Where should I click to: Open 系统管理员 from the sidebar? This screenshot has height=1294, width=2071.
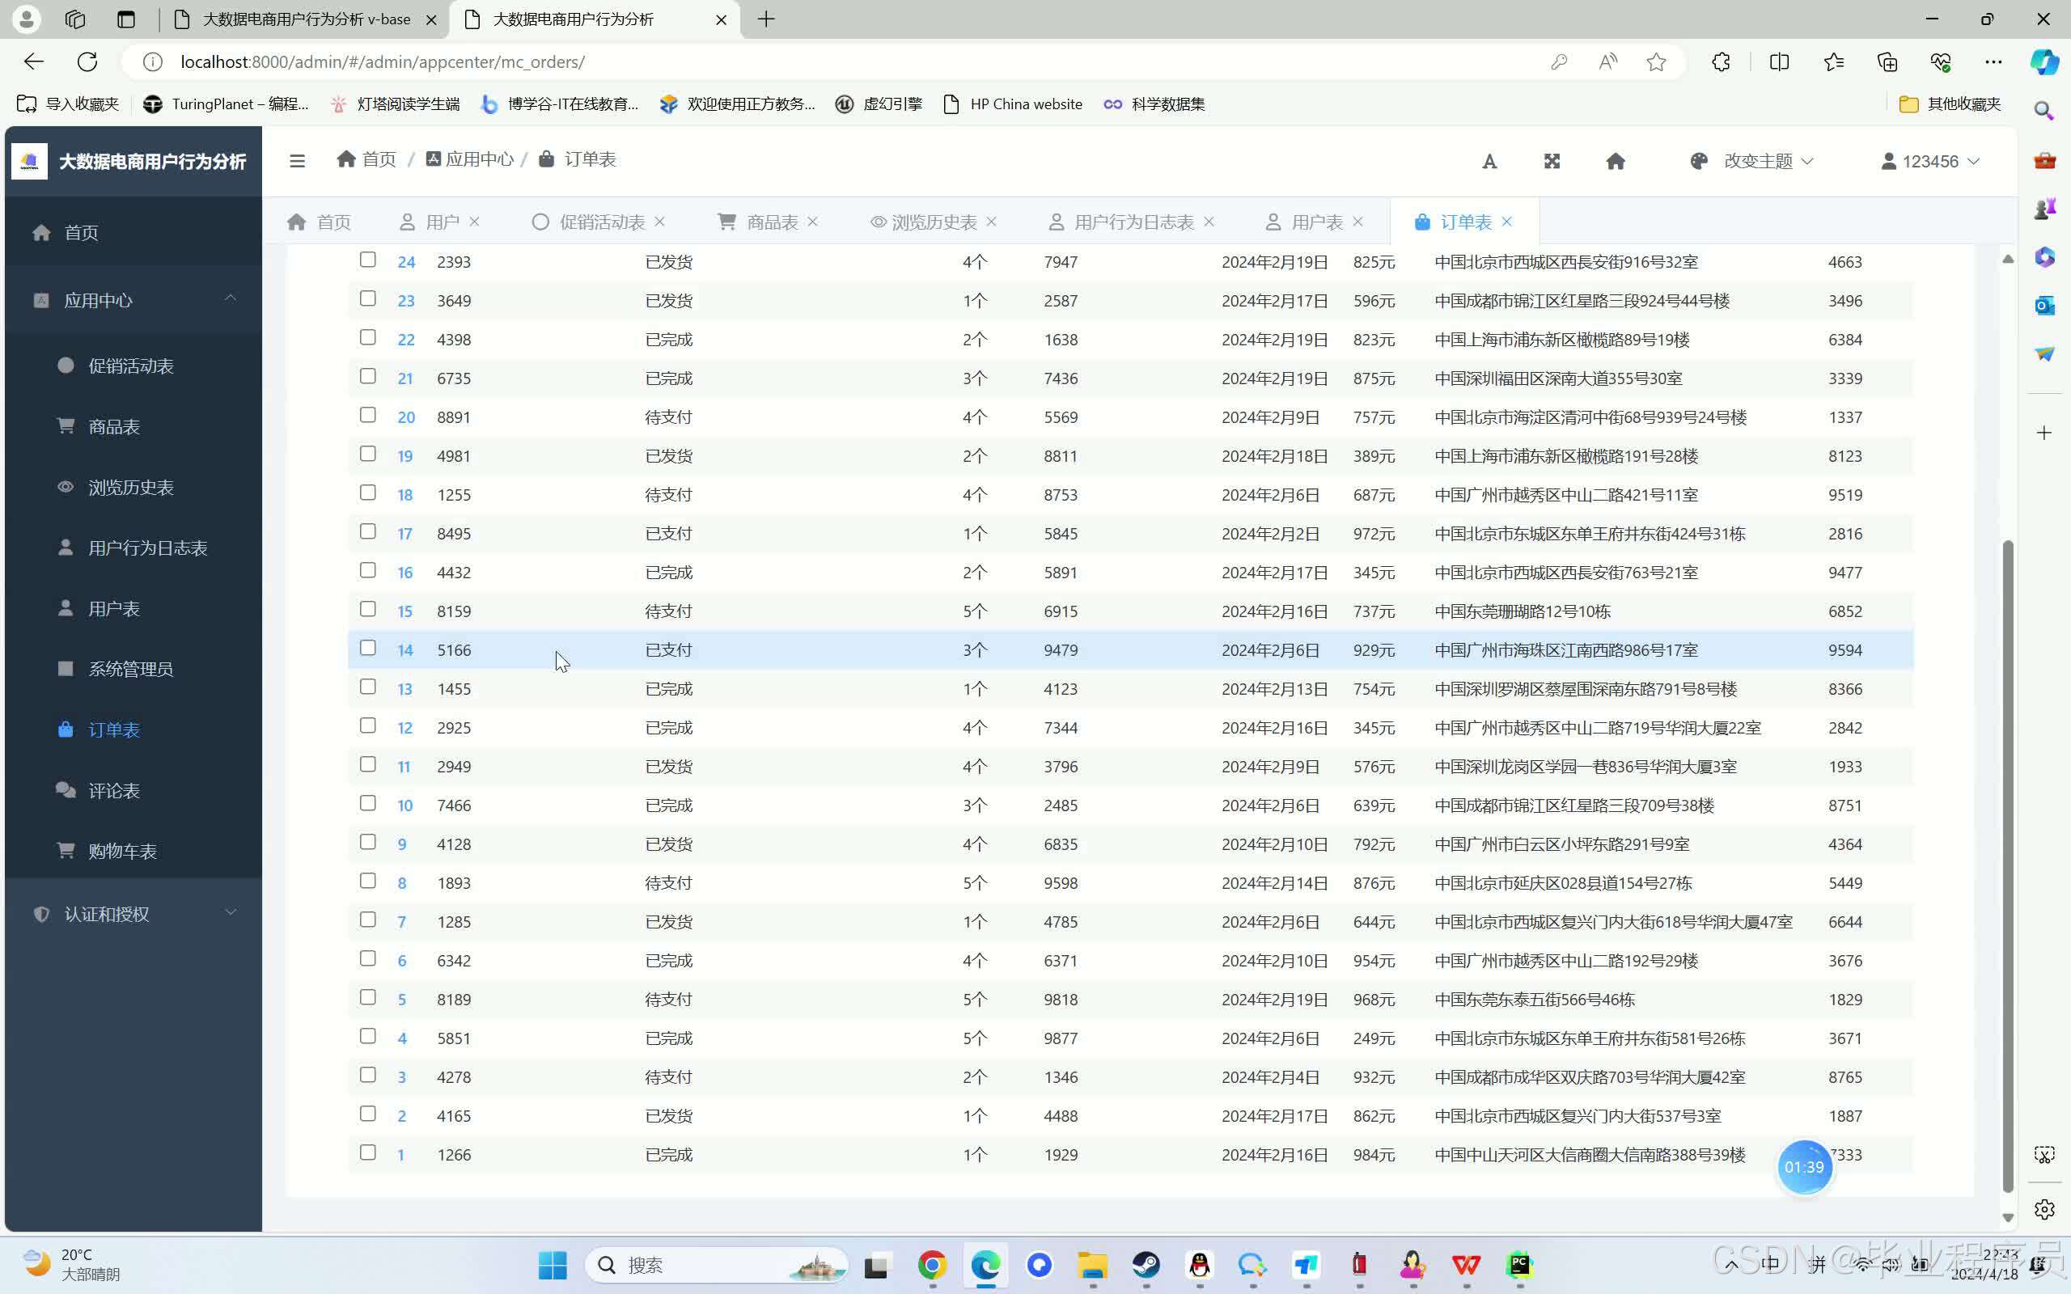(132, 668)
